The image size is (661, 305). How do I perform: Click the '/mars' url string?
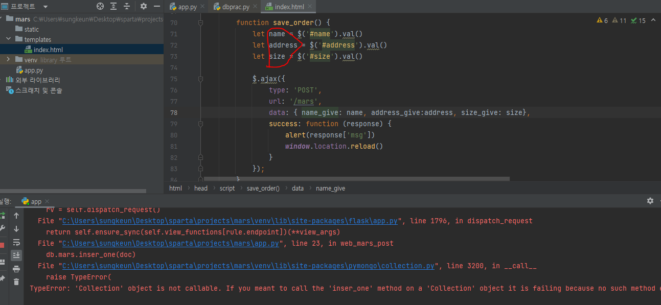coord(304,101)
